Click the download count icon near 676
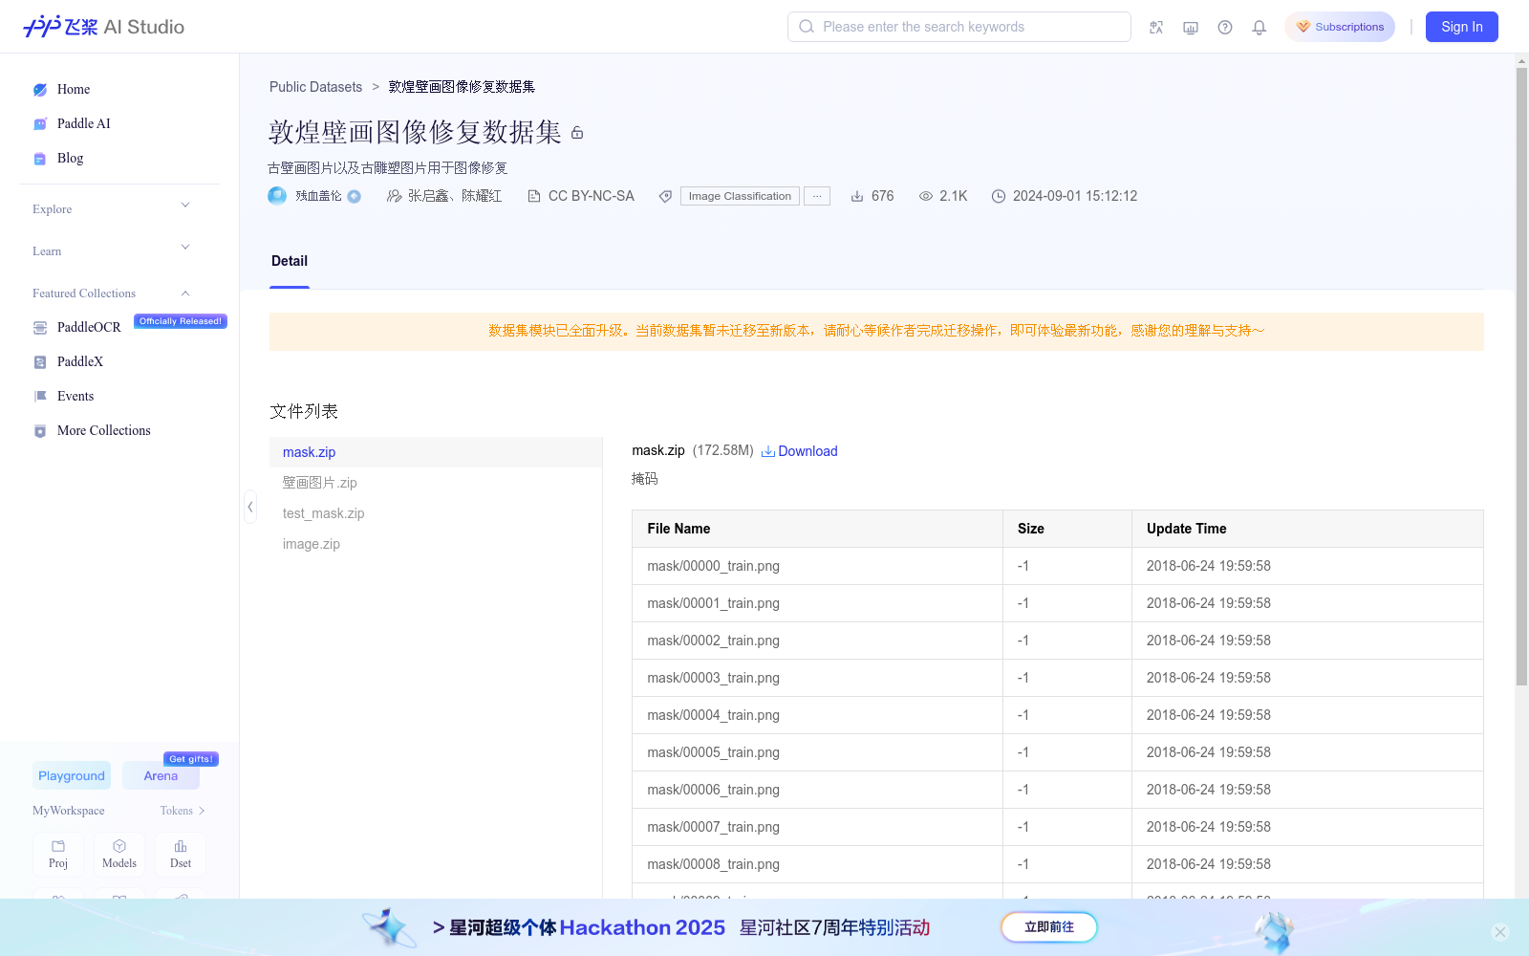1529x956 pixels. pos(857,196)
